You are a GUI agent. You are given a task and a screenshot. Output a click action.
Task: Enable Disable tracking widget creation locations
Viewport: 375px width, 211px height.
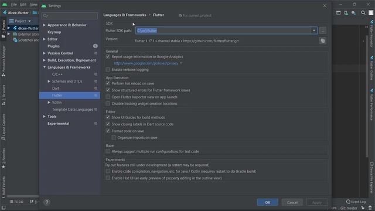[108, 103]
